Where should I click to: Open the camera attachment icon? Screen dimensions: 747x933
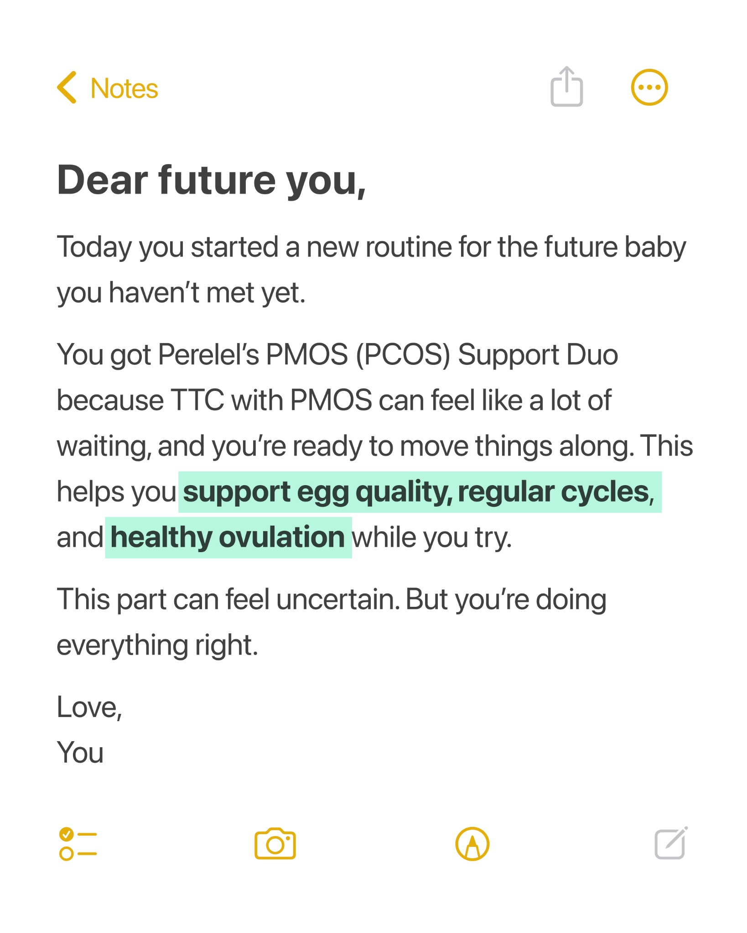275,843
